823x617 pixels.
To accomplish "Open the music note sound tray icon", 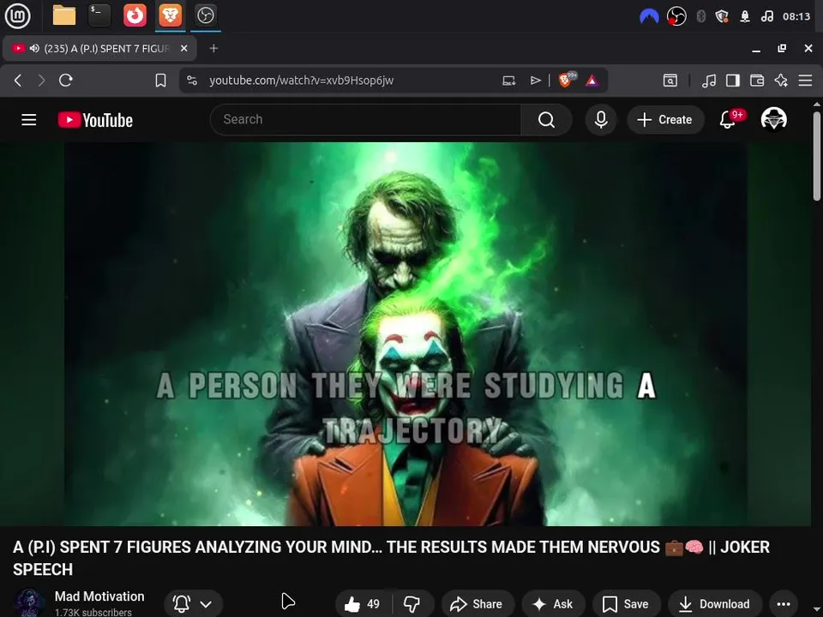I will click(x=766, y=16).
